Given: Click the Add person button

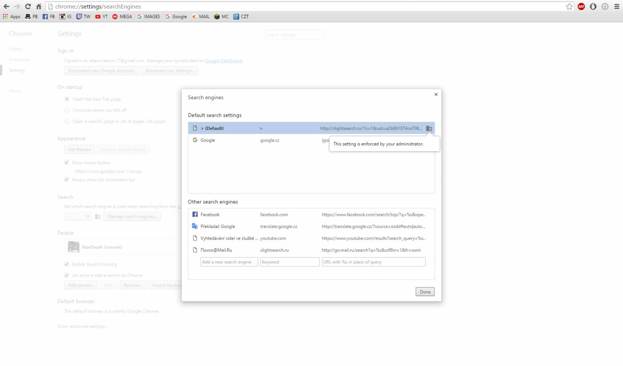Looking at the screenshot, I should (x=81, y=285).
